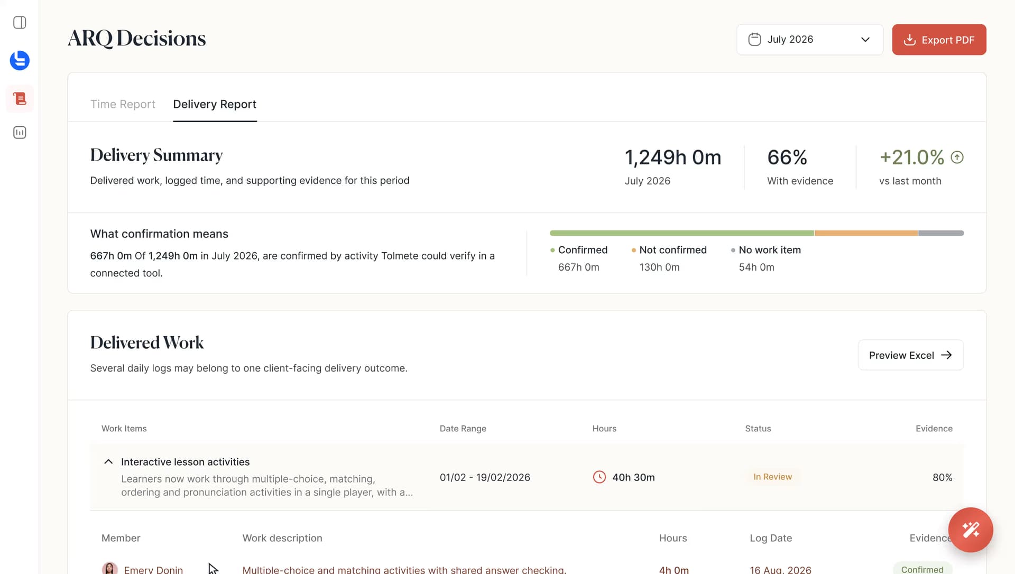The image size is (1015, 574).
Task: Click the up-arrow trend icon beside +21.0%
Action: (x=957, y=158)
